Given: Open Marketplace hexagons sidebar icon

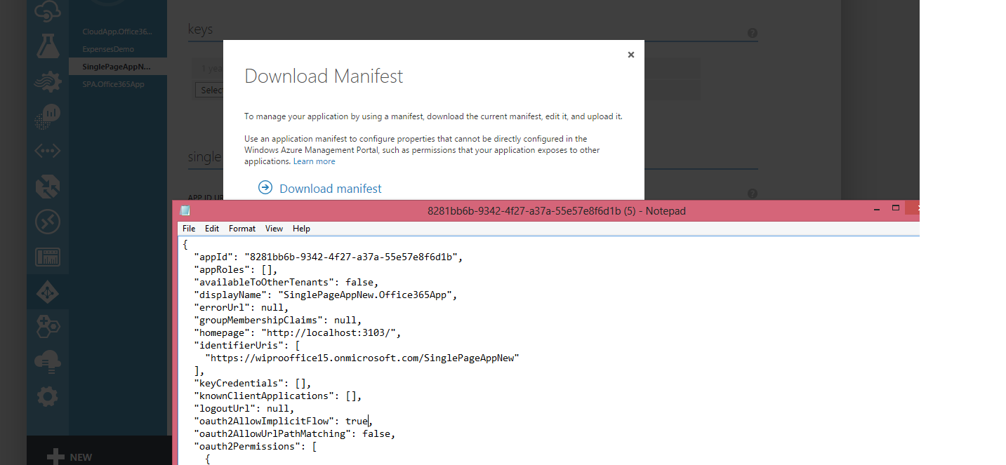Looking at the screenshot, I should (x=48, y=327).
